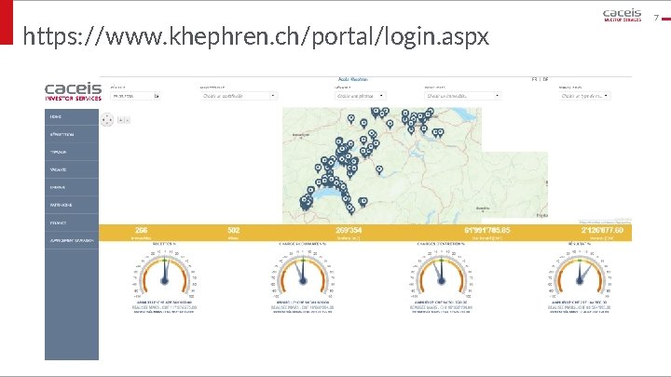This screenshot has width=671, height=377.
Task: Select Patrimoine in the sidebar menu
Action: tap(72, 205)
